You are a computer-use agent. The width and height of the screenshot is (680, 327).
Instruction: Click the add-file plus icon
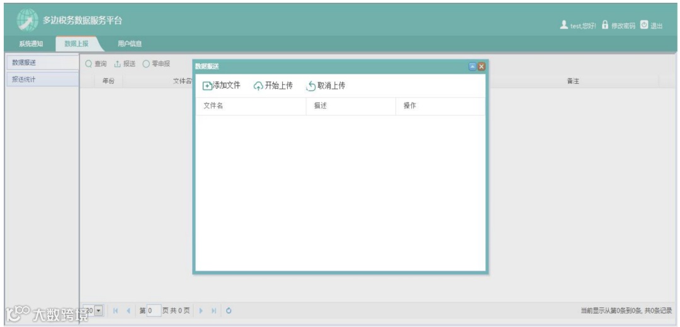(x=207, y=86)
